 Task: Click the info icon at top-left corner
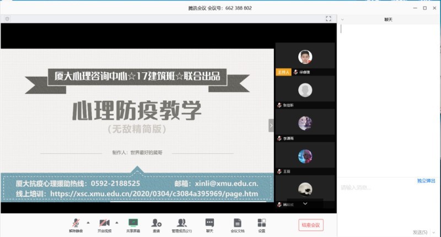point(7,19)
